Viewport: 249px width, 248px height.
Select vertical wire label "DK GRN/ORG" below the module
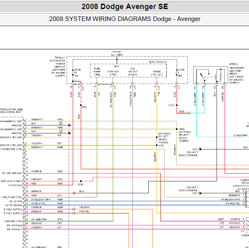[x=111, y=100]
